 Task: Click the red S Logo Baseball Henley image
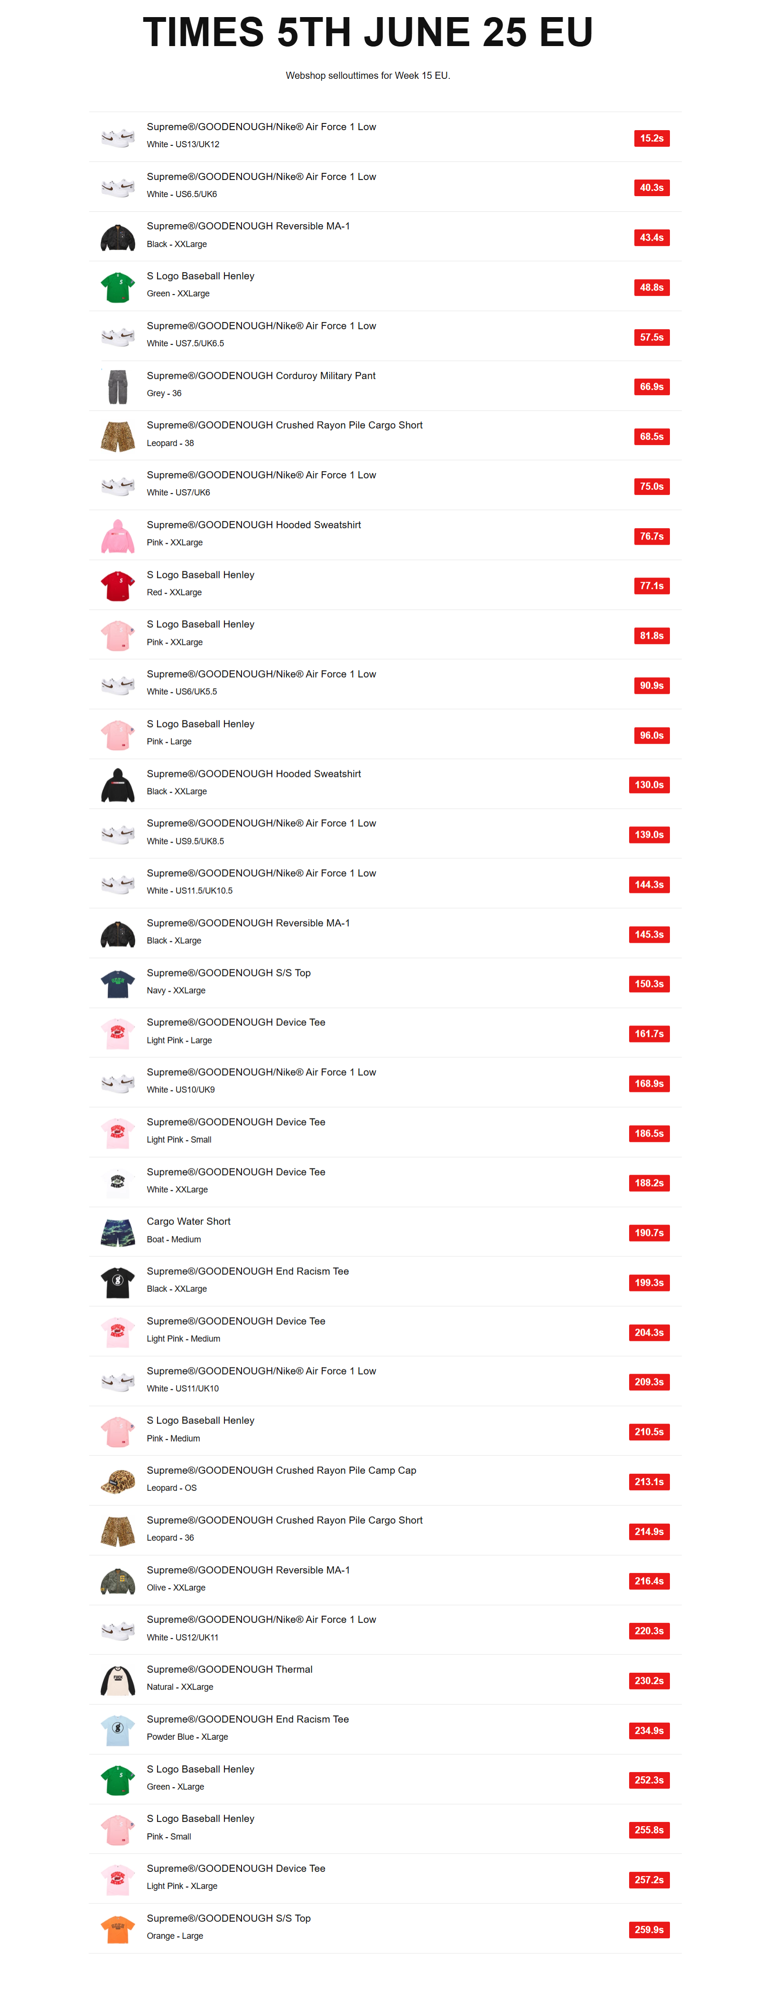coord(117,586)
